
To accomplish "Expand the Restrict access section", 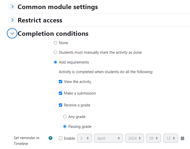I will click(12, 20).
